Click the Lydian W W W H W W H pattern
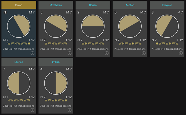 coord(56,100)
